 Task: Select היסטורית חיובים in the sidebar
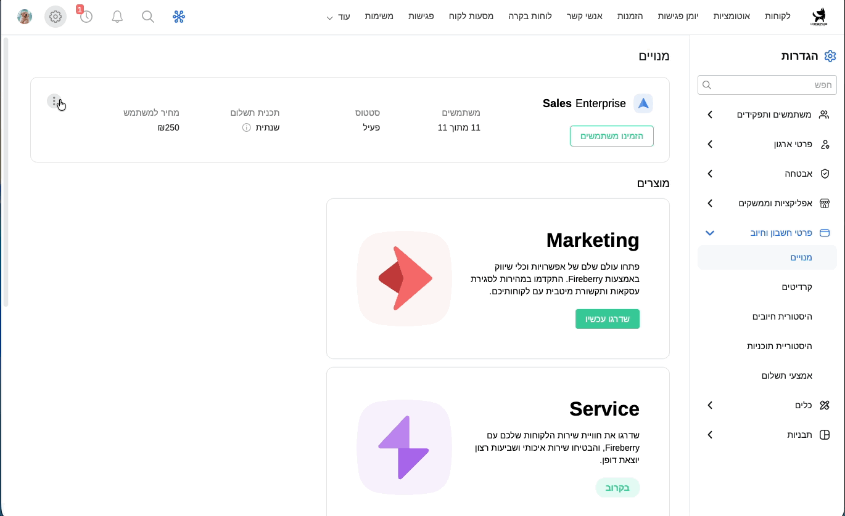(x=782, y=316)
